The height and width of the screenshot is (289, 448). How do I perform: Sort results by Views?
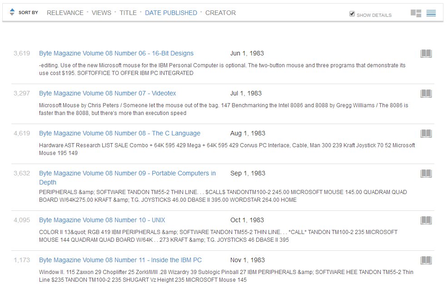[x=101, y=13]
